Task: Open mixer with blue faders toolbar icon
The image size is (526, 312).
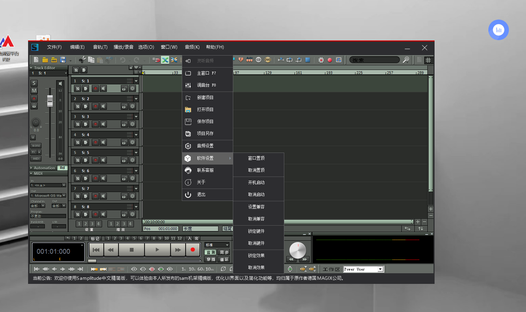Action: point(339,60)
